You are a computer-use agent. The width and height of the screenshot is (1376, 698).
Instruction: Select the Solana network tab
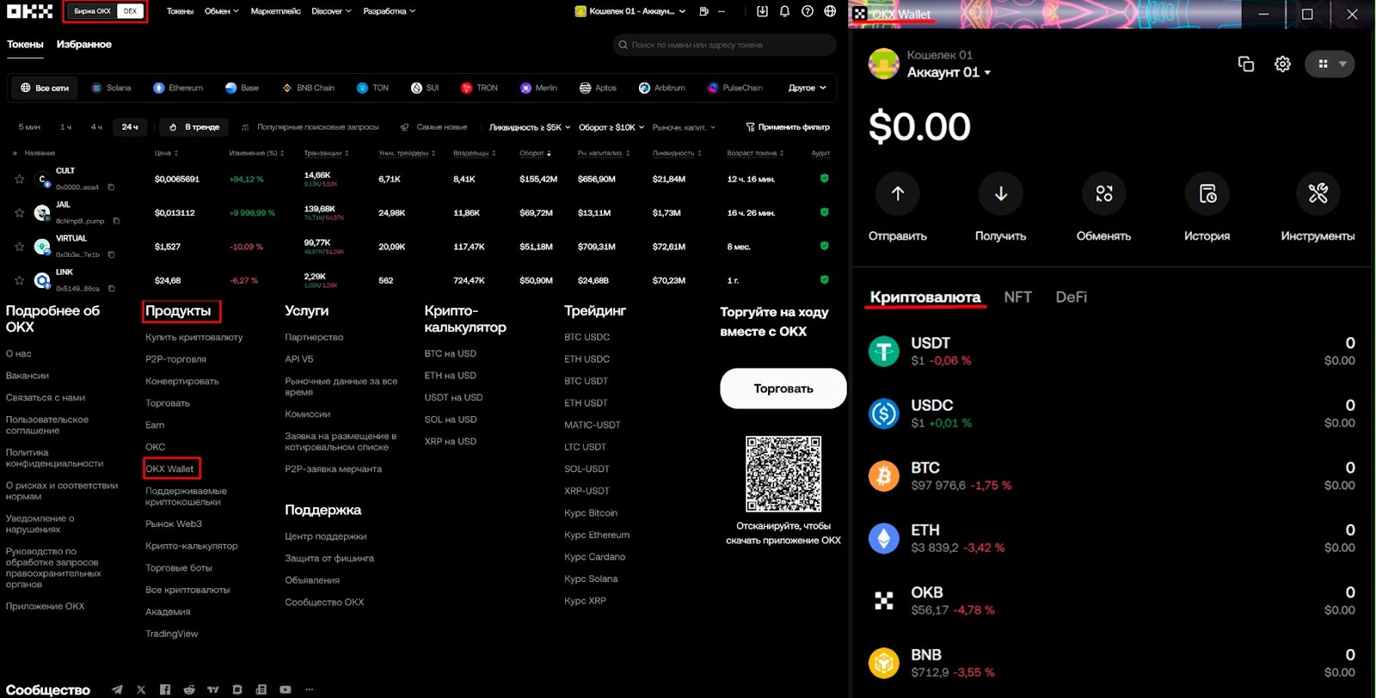pos(111,88)
